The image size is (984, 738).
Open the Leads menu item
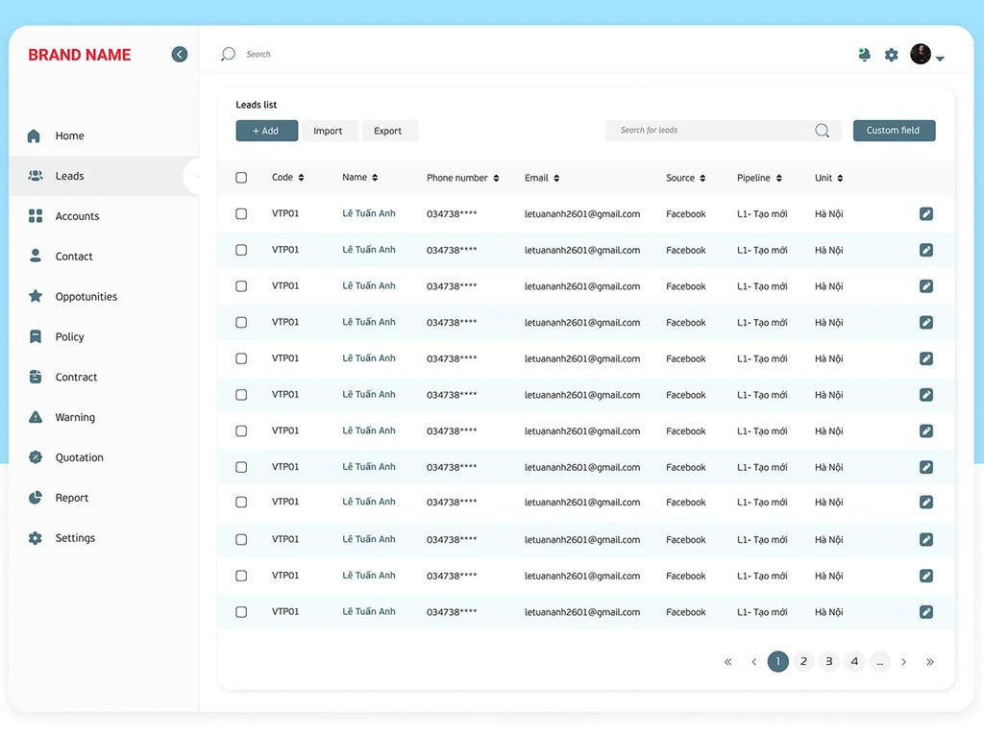(x=104, y=176)
